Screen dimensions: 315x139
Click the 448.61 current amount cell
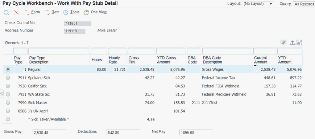point(269,78)
